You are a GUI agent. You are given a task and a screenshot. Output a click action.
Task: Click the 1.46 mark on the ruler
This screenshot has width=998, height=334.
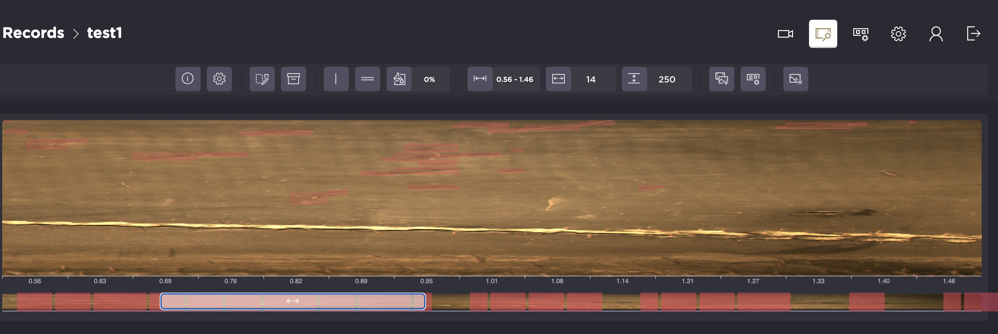tap(949, 281)
